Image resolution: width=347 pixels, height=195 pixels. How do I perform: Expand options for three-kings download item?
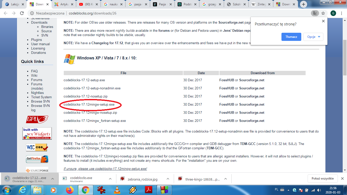click(x=226, y=179)
